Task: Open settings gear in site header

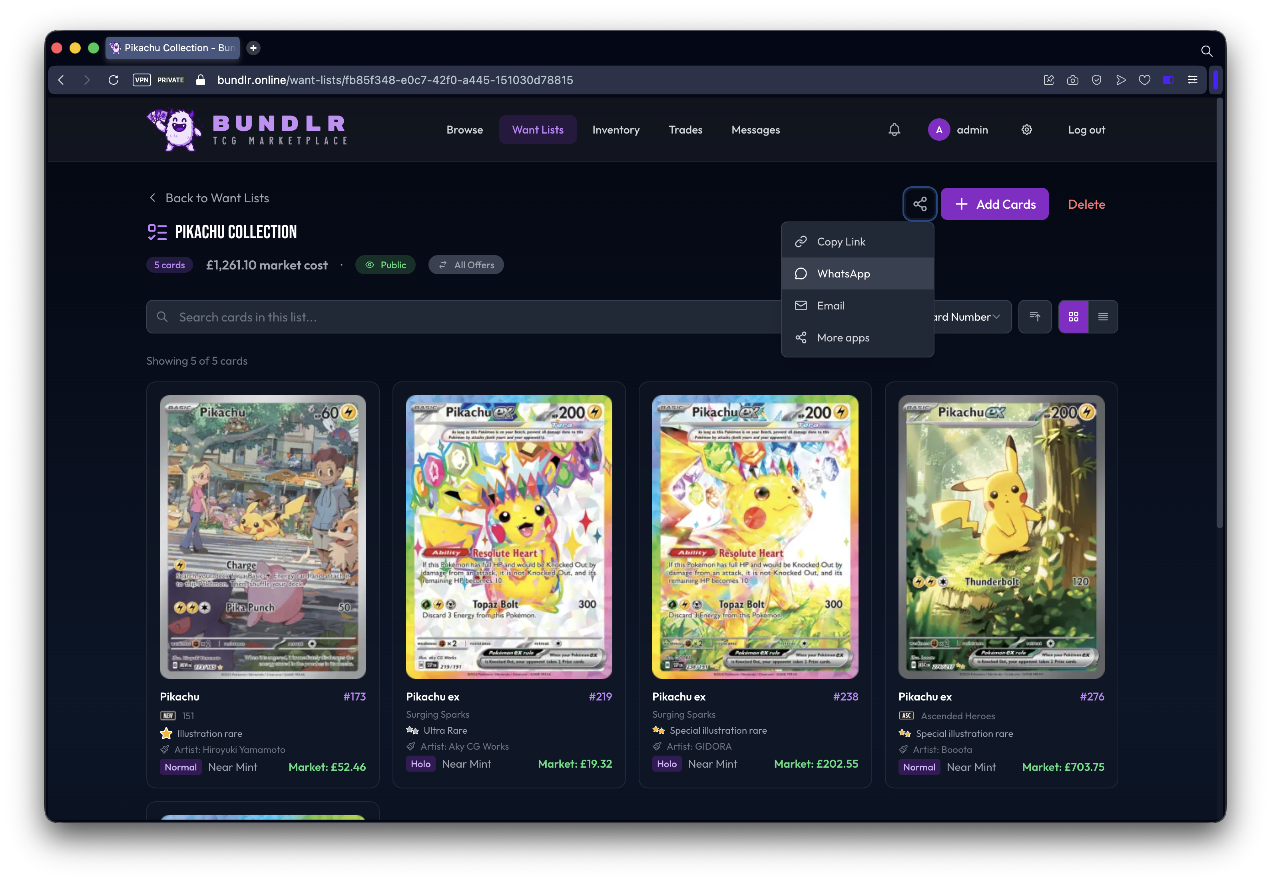Action: (x=1026, y=130)
